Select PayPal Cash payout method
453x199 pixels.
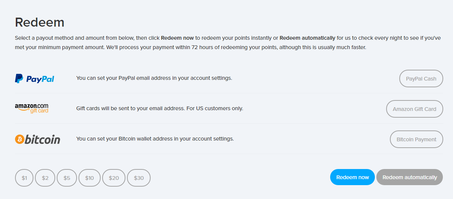pyautogui.click(x=421, y=79)
